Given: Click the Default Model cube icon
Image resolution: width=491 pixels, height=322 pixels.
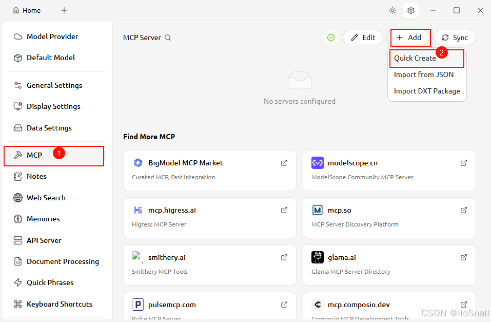Looking at the screenshot, I should click(18, 58).
